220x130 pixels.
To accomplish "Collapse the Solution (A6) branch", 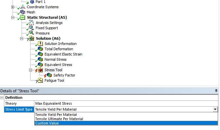I will click(21, 38).
